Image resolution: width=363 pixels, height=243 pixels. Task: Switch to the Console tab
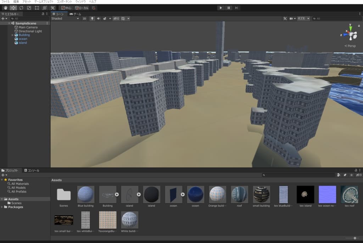coord(32,171)
